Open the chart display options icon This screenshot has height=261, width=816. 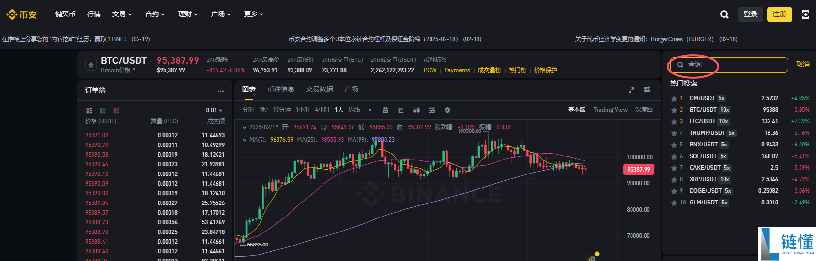click(432, 110)
